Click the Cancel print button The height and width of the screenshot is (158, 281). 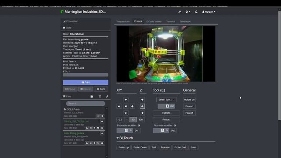[86, 89]
